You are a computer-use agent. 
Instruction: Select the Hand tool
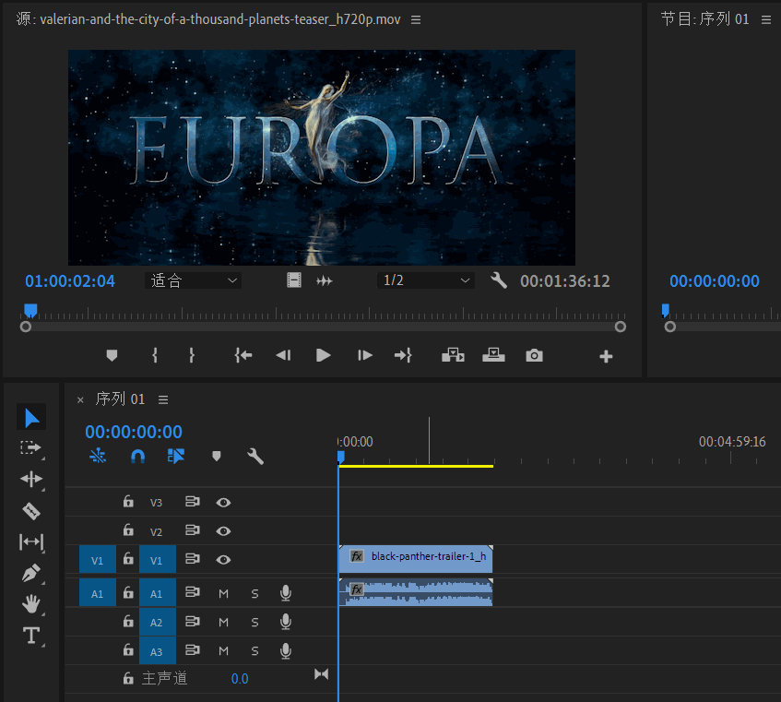31,604
